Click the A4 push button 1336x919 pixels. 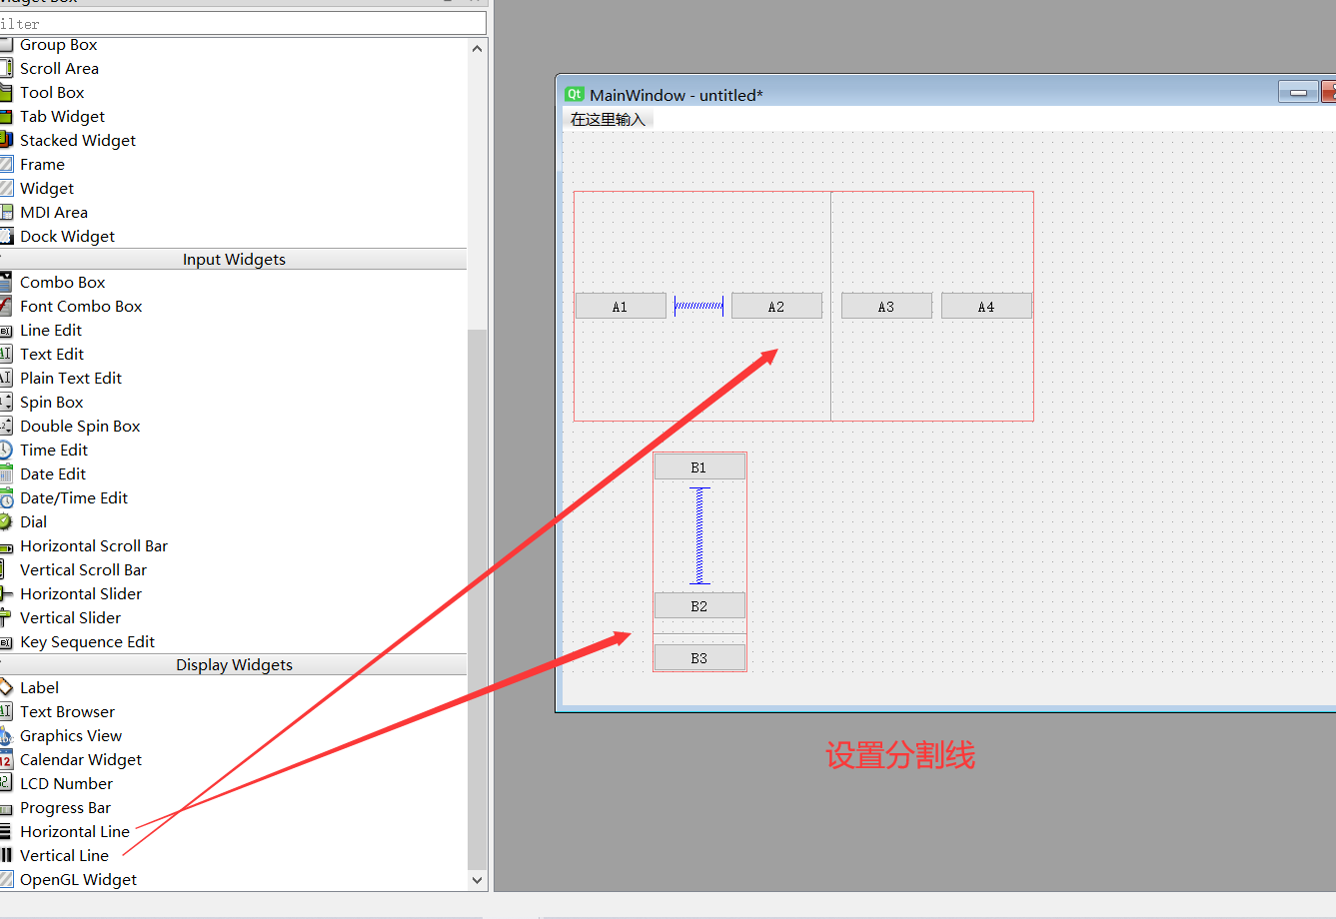[x=986, y=306]
